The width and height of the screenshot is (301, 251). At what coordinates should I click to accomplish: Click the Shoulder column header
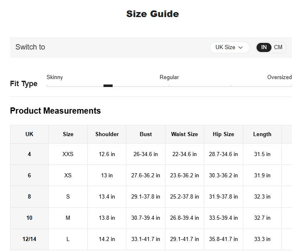107,134
